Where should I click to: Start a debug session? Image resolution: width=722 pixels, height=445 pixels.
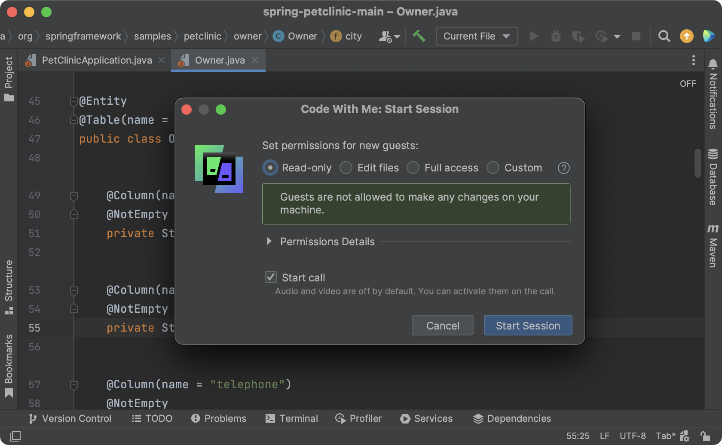[556, 36]
